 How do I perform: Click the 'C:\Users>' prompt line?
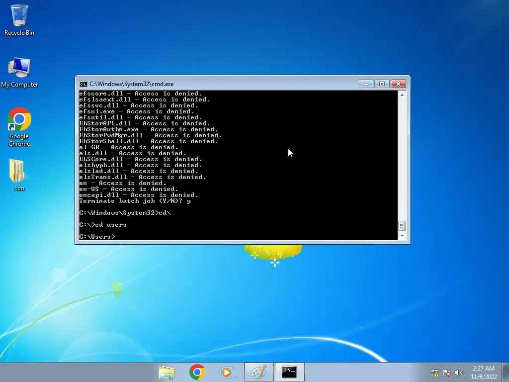click(97, 237)
